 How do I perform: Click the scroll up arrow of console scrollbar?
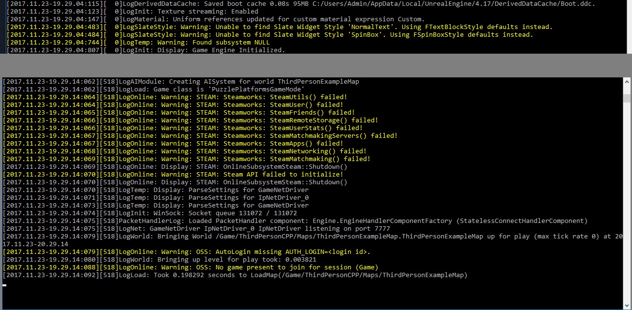click(x=628, y=82)
